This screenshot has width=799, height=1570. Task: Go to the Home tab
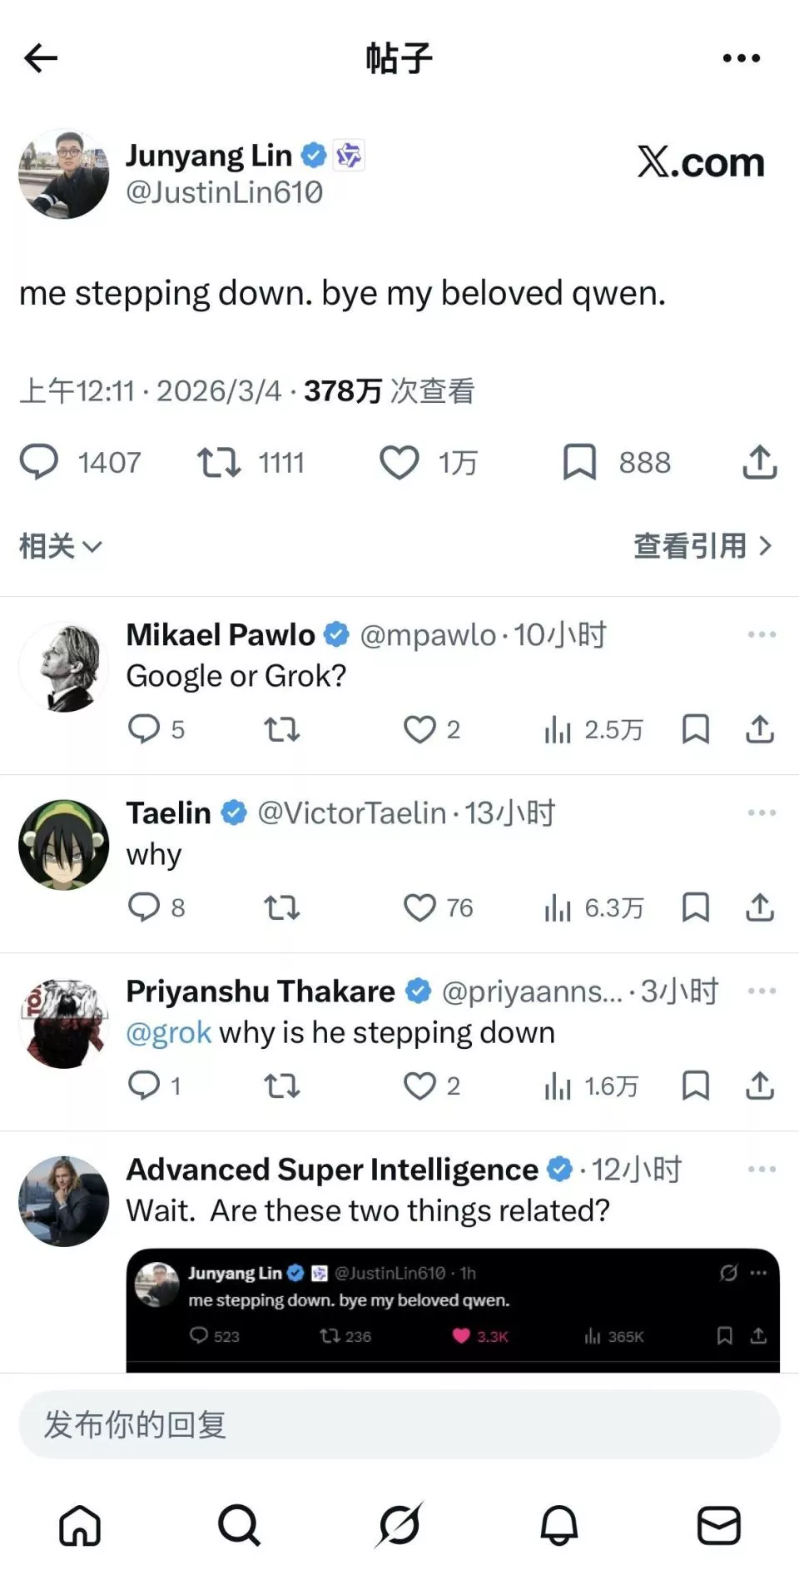(80, 1525)
